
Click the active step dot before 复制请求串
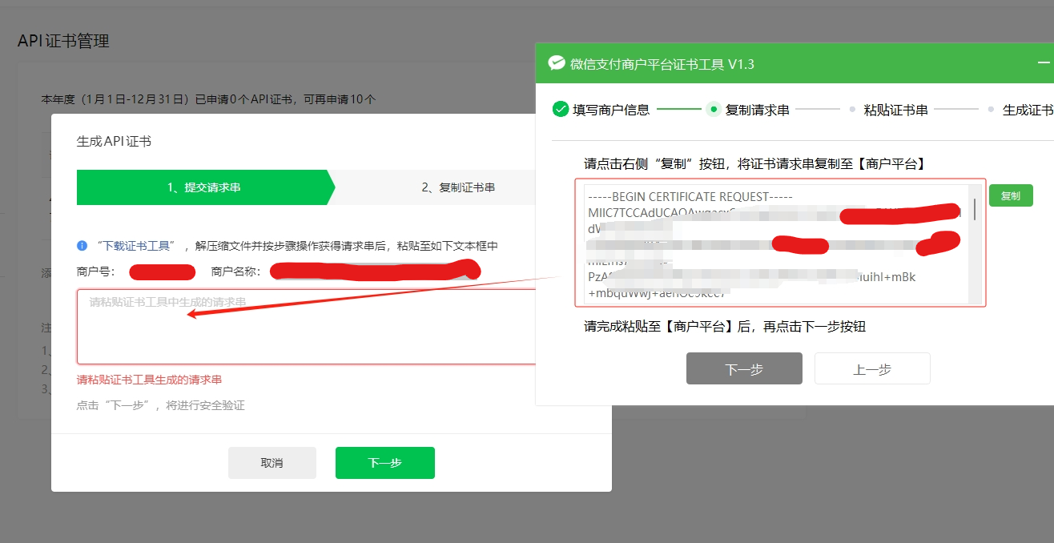(x=713, y=110)
